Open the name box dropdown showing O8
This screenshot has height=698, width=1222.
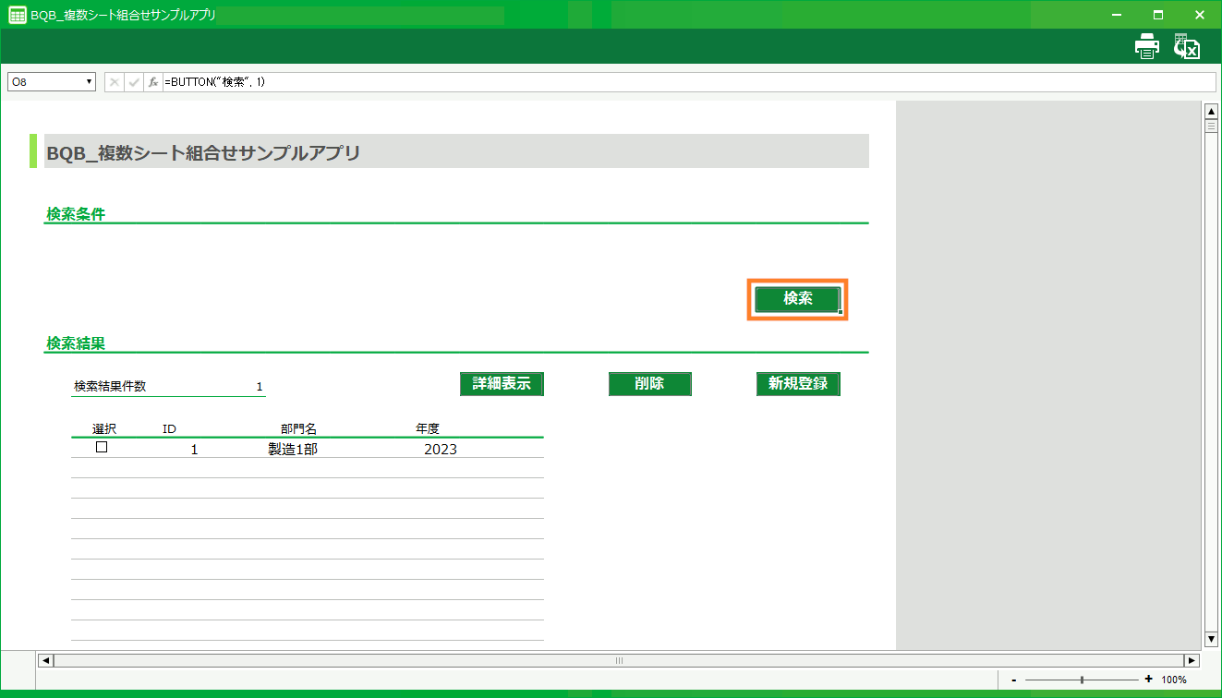86,81
